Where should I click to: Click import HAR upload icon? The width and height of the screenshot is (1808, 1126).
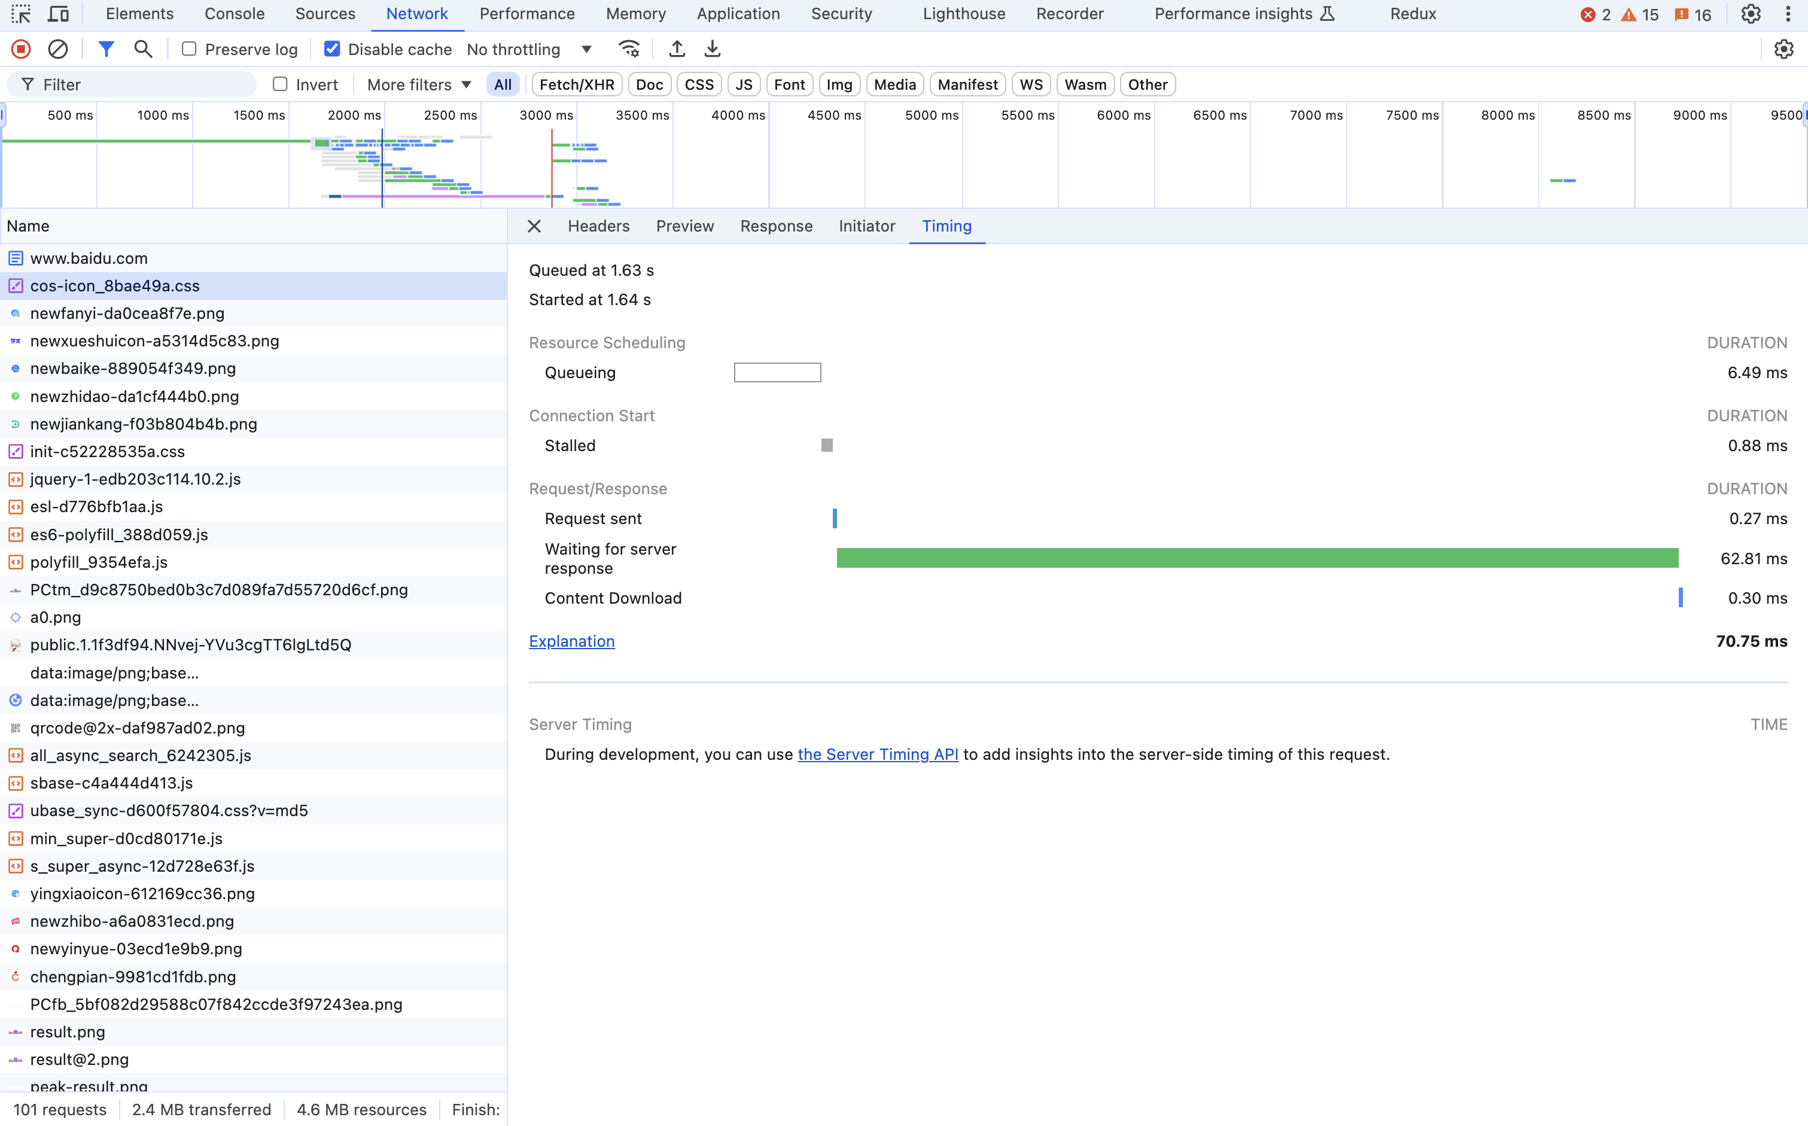pyautogui.click(x=676, y=49)
